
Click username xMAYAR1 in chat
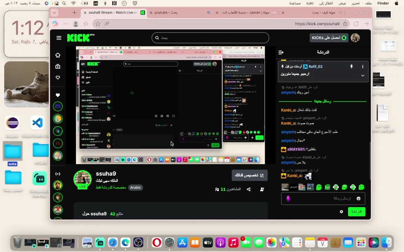pos(296,149)
